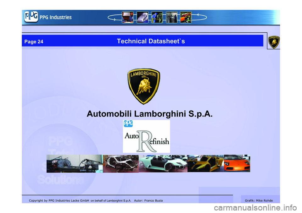Click the 'Technical Datasheet`s' title

pos(151,41)
